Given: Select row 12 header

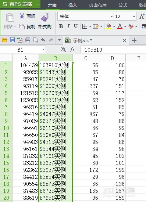Looking at the screenshot, I should coord(6,142).
